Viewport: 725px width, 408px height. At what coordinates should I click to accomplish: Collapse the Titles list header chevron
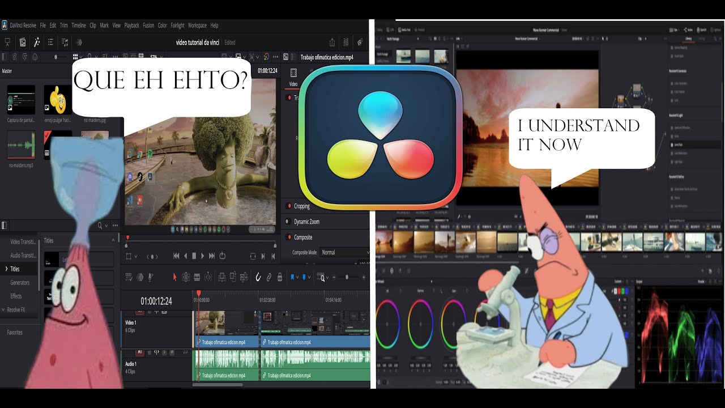tap(113, 240)
